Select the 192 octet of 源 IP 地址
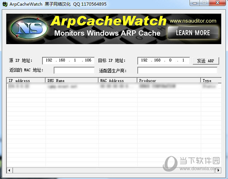Viewport: 228px width, 179px height. tap(49, 60)
